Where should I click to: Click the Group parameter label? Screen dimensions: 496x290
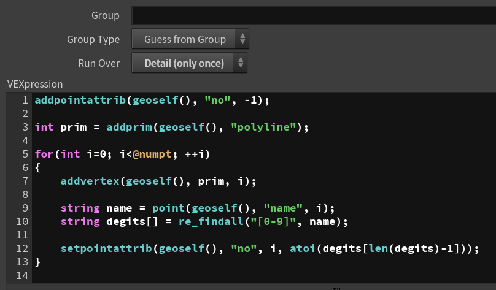point(106,15)
